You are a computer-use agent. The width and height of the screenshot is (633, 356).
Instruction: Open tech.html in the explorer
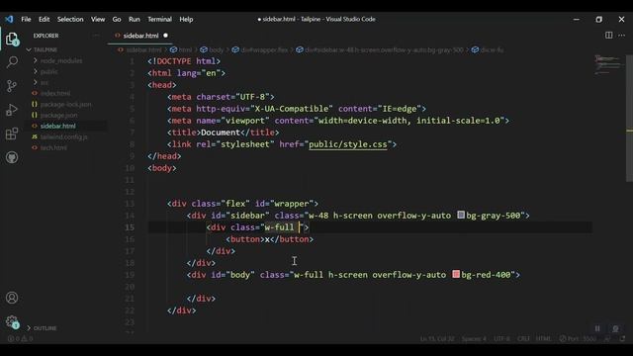pos(53,147)
